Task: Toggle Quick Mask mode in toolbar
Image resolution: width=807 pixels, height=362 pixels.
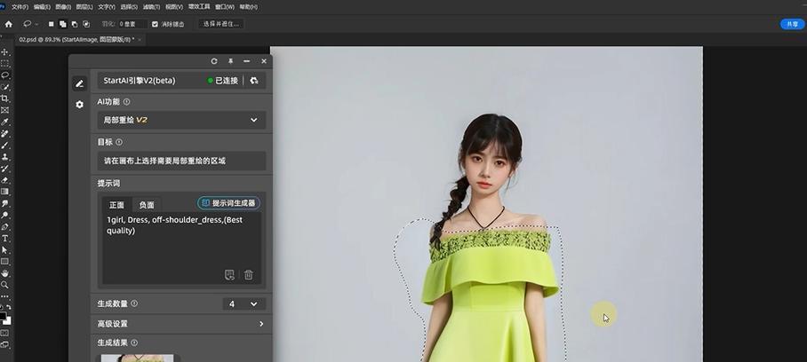Action: coord(5,333)
